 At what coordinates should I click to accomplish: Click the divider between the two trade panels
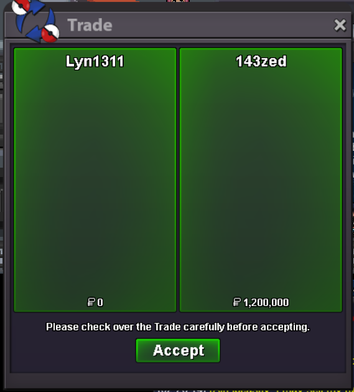(178, 179)
